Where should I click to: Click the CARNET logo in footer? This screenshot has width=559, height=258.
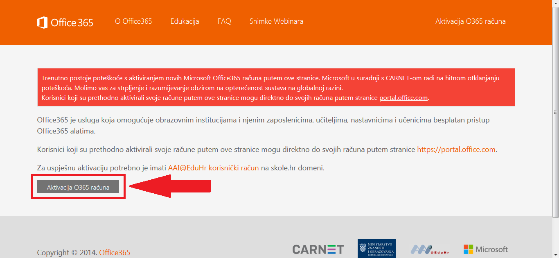[x=318, y=249]
